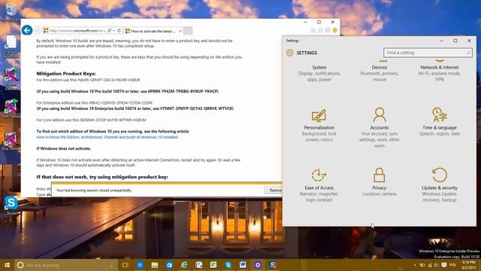This screenshot has height=271, width=481.
Task: Open Time & language settings icon
Action: click(x=439, y=115)
